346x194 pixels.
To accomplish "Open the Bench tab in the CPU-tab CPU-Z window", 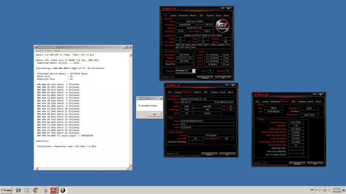I will click(x=219, y=16).
